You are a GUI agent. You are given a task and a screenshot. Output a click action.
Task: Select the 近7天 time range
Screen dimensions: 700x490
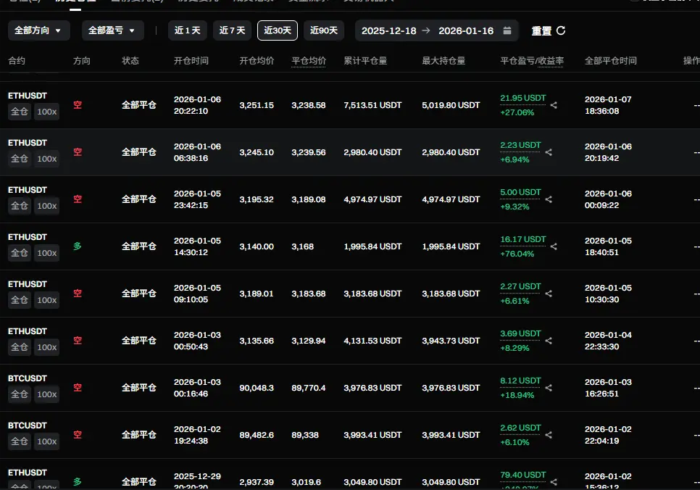[x=232, y=30]
